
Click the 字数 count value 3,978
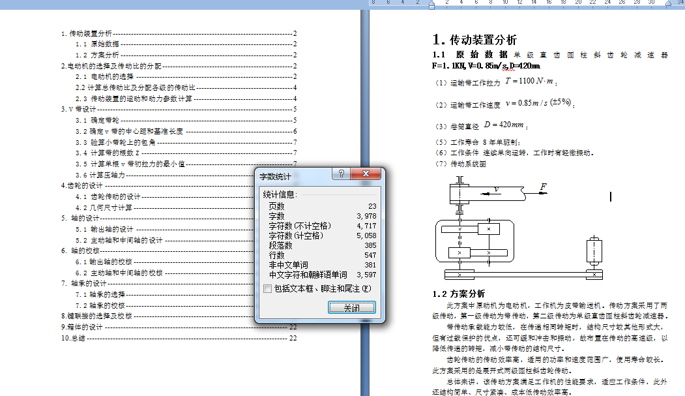point(366,216)
